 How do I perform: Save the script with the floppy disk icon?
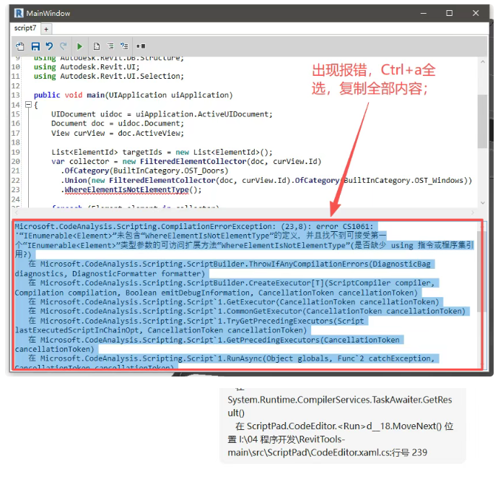(x=35, y=46)
